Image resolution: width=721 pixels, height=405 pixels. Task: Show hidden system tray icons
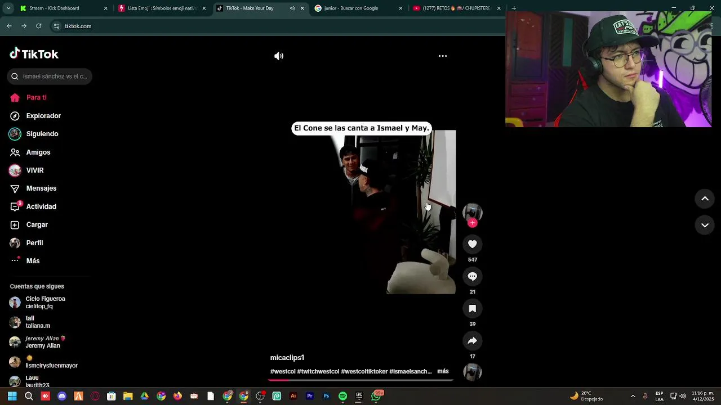(x=633, y=396)
